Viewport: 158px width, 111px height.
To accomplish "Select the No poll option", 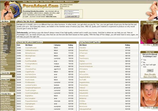I will (x=142, y=62).
